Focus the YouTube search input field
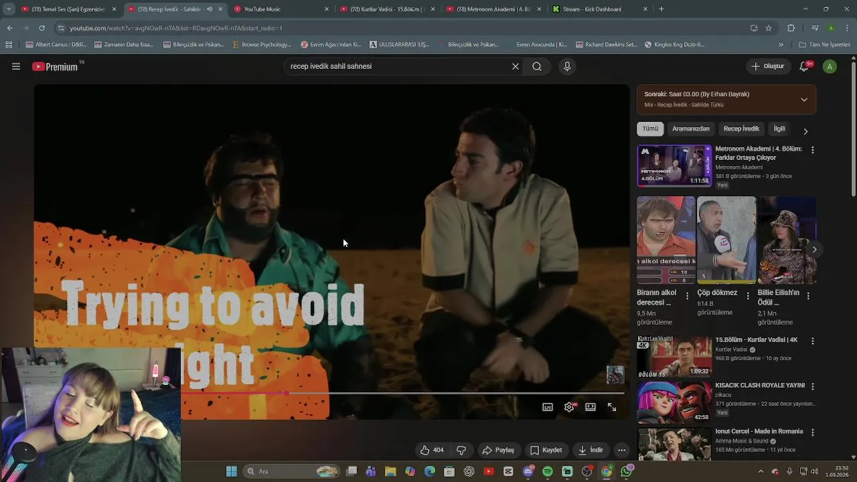 pos(398,66)
